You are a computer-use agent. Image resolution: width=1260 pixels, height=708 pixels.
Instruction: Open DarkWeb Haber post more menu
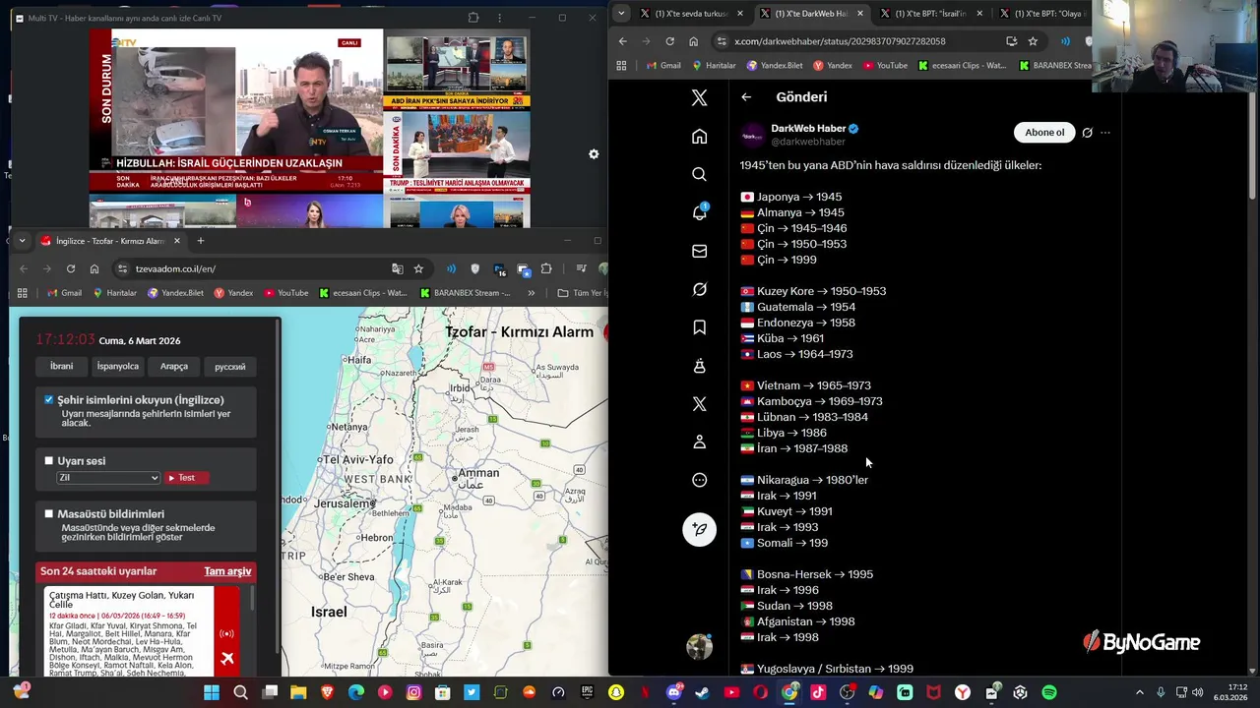[x=1105, y=133]
